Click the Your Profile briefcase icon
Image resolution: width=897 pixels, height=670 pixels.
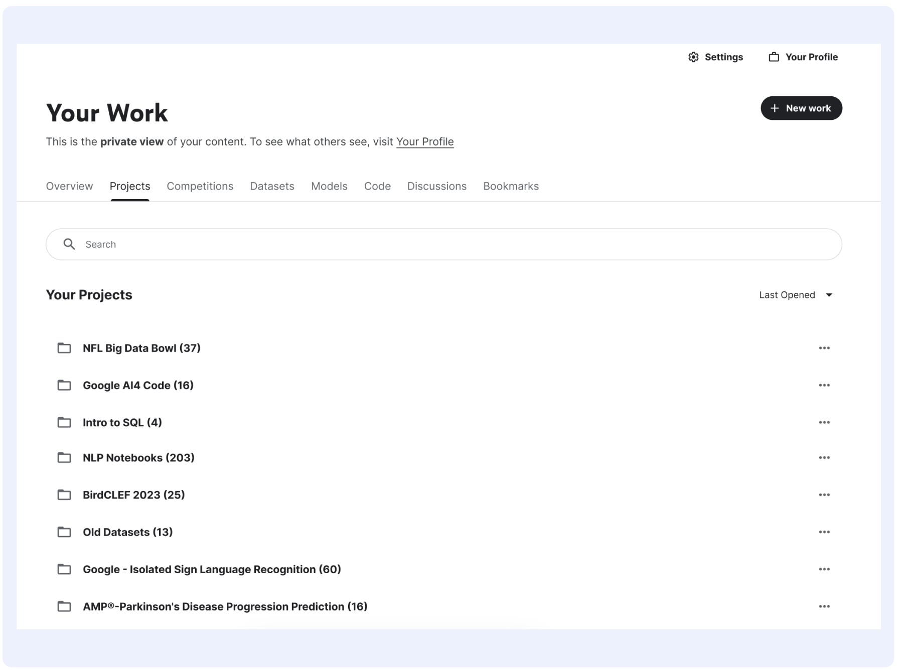[x=774, y=57]
